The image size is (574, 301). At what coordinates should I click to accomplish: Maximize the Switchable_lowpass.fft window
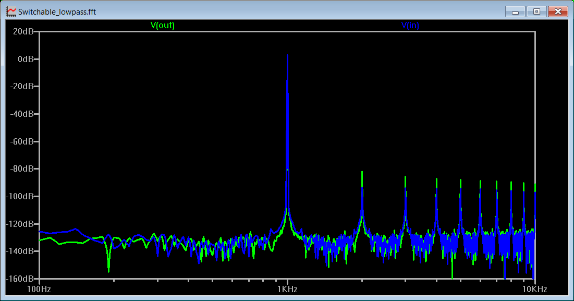tap(536, 11)
